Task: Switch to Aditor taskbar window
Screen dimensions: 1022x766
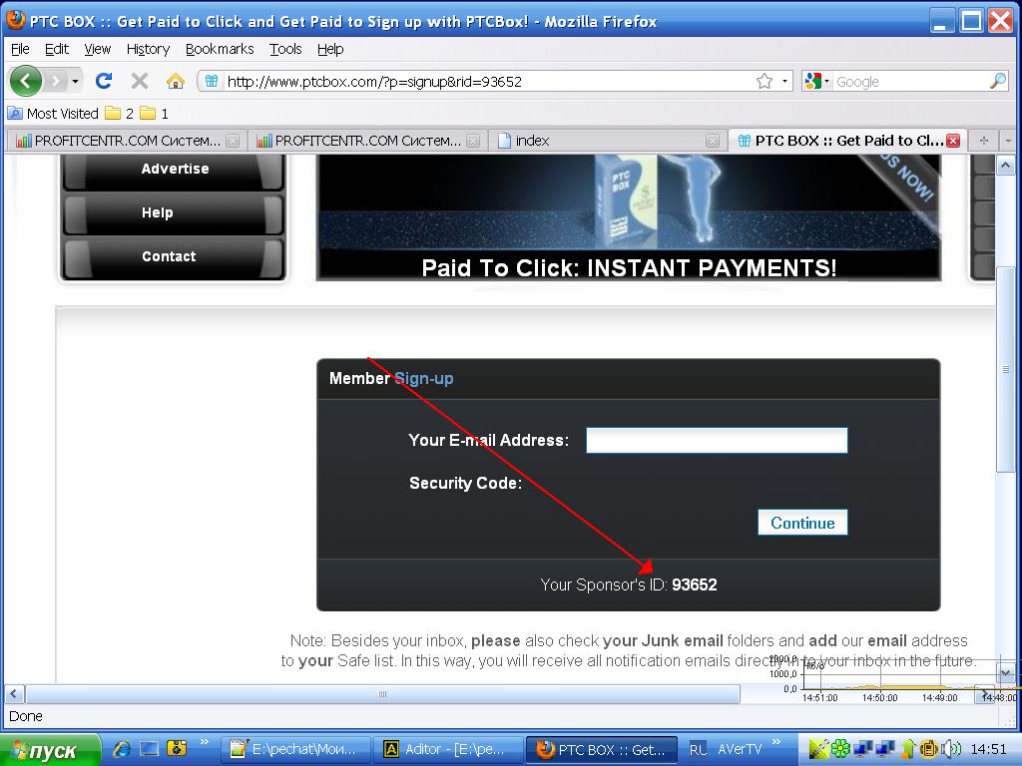Action: point(448,750)
